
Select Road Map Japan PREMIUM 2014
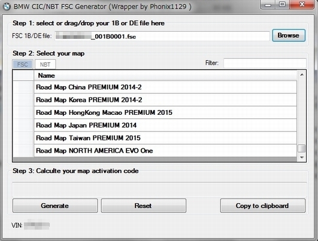click(165, 126)
